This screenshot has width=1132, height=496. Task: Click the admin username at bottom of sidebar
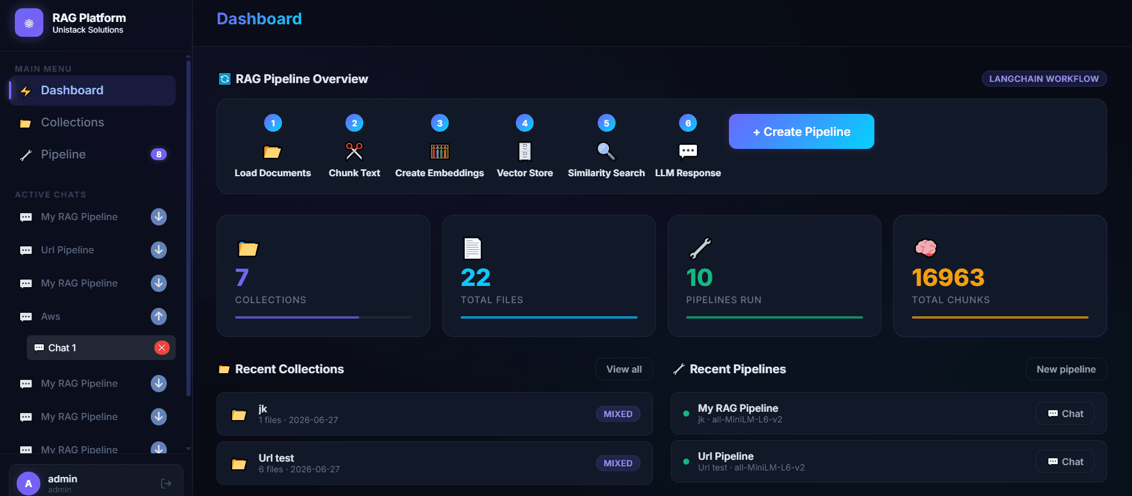click(x=62, y=479)
